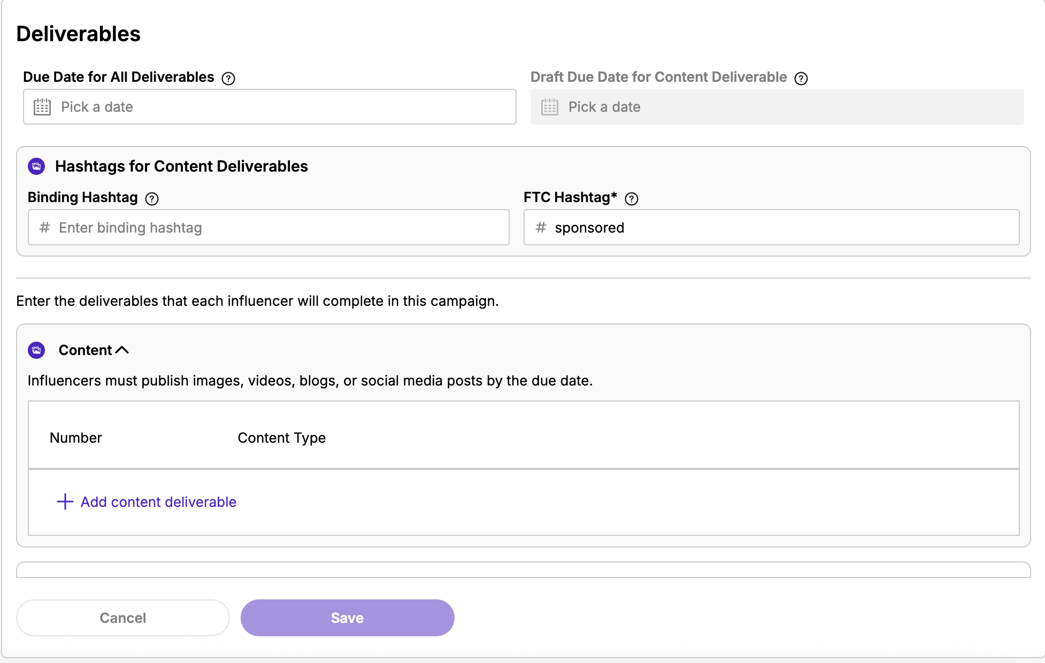The height and width of the screenshot is (663, 1045).
Task: Open date picker for Due Date for All Deliverables
Action: [270, 107]
